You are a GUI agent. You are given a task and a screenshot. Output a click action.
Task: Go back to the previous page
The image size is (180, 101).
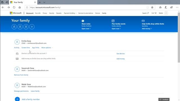point(3,8)
